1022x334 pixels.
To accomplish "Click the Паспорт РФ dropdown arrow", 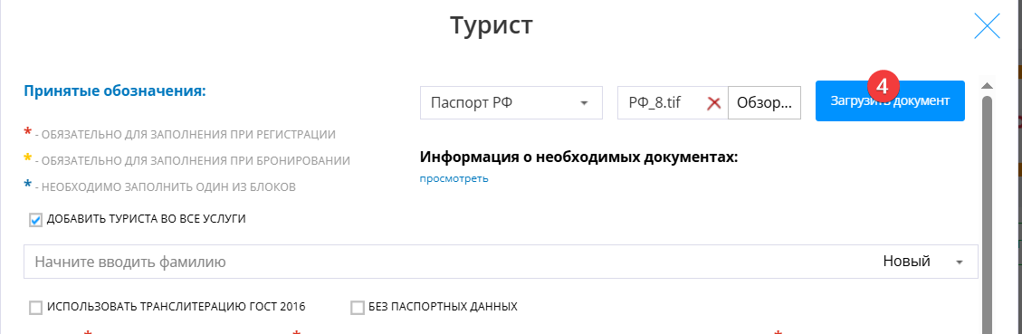I will click(584, 103).
